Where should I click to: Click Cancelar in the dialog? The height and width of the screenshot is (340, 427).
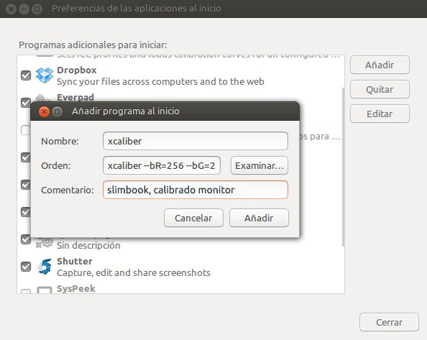(193, 218)
